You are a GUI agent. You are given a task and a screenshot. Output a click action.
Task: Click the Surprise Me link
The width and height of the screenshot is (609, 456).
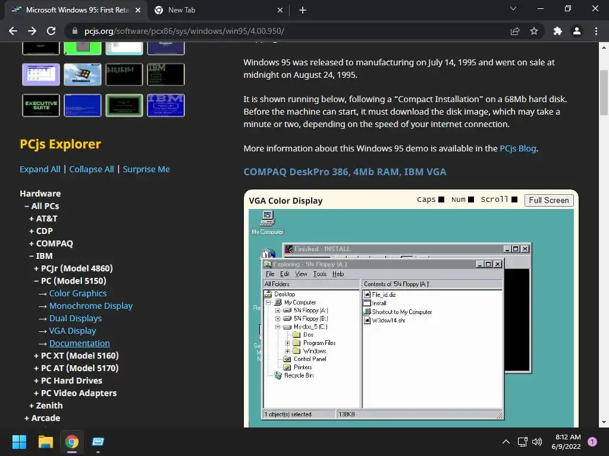146,169
